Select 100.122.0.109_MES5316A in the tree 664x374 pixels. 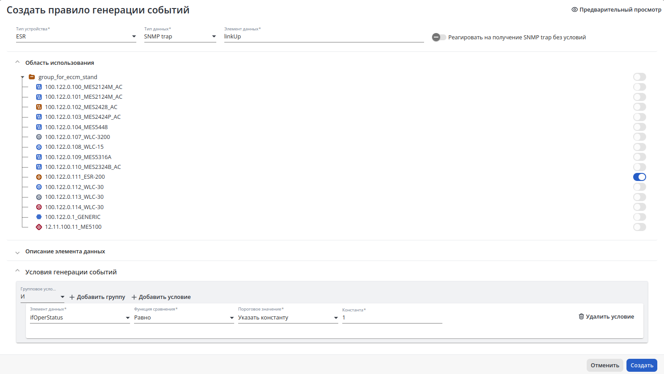tap(78, 157)
